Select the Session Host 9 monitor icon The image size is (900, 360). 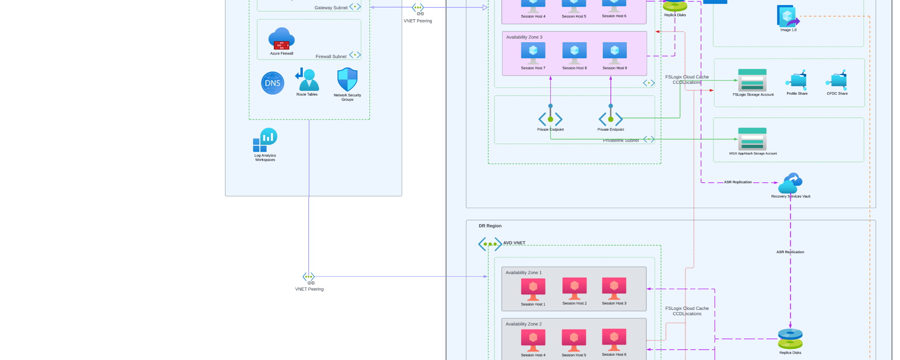pos(615,53)
